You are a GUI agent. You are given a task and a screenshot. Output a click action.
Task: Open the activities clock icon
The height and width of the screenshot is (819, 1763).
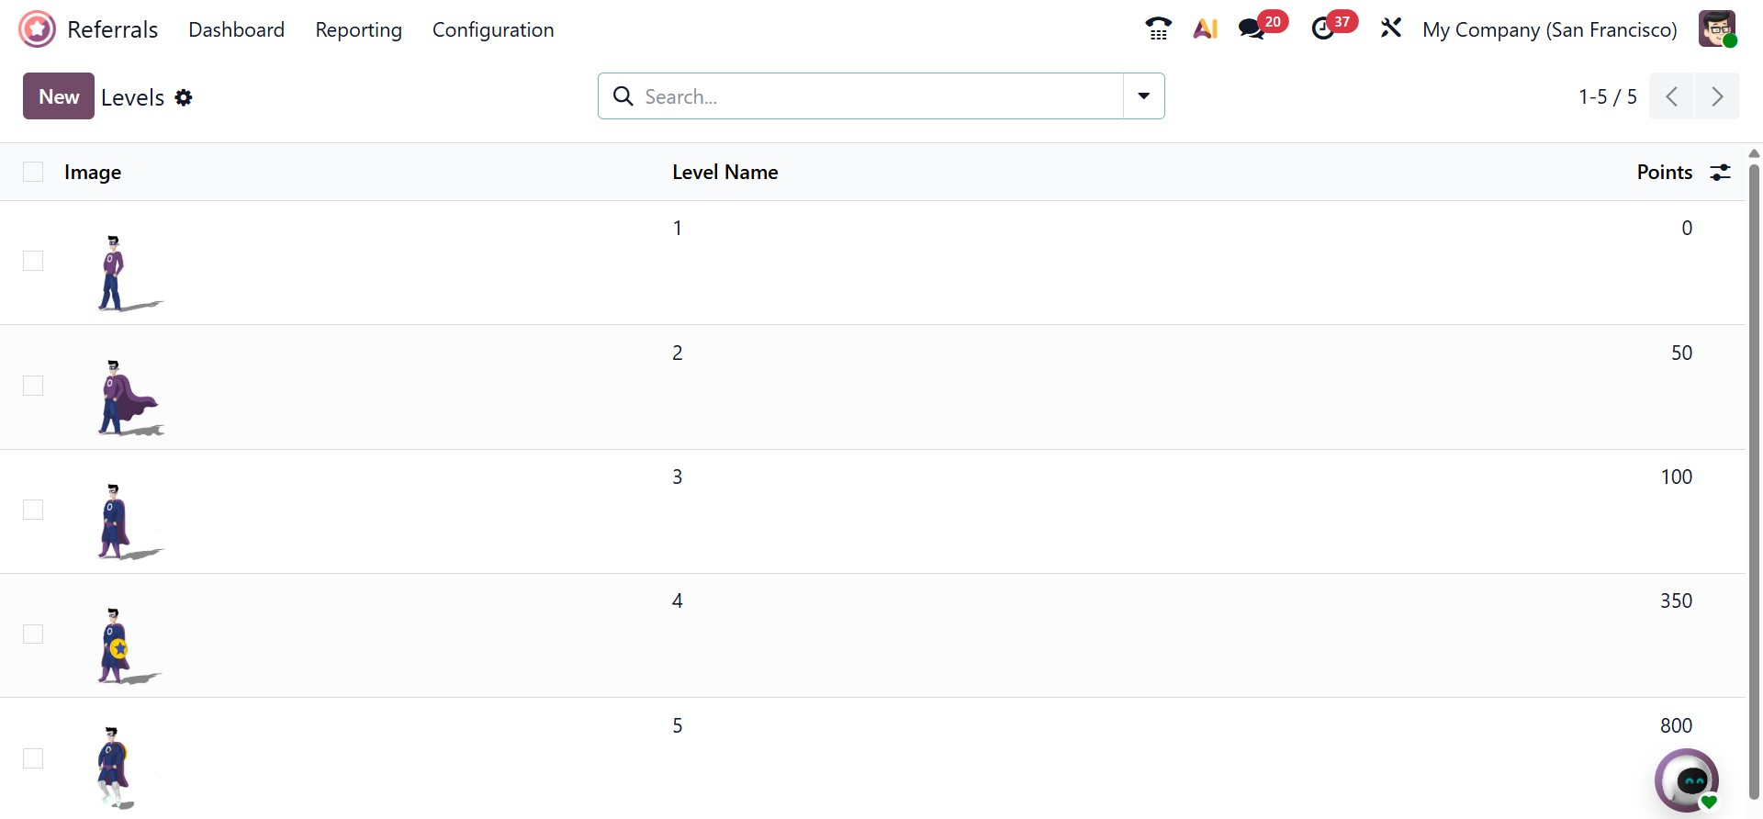pyautogui.click(x=1323, y=29)
